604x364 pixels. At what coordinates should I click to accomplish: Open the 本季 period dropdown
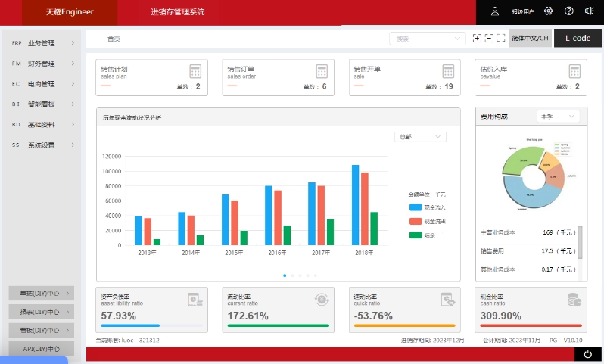(557, 117)
